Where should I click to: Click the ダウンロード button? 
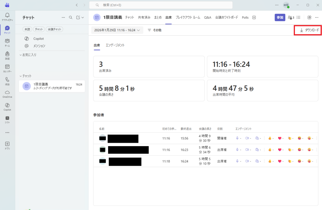(x=309, y=30)
